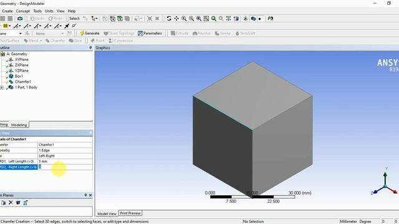Toggle the Display Plane icon

tap(246, 19)
